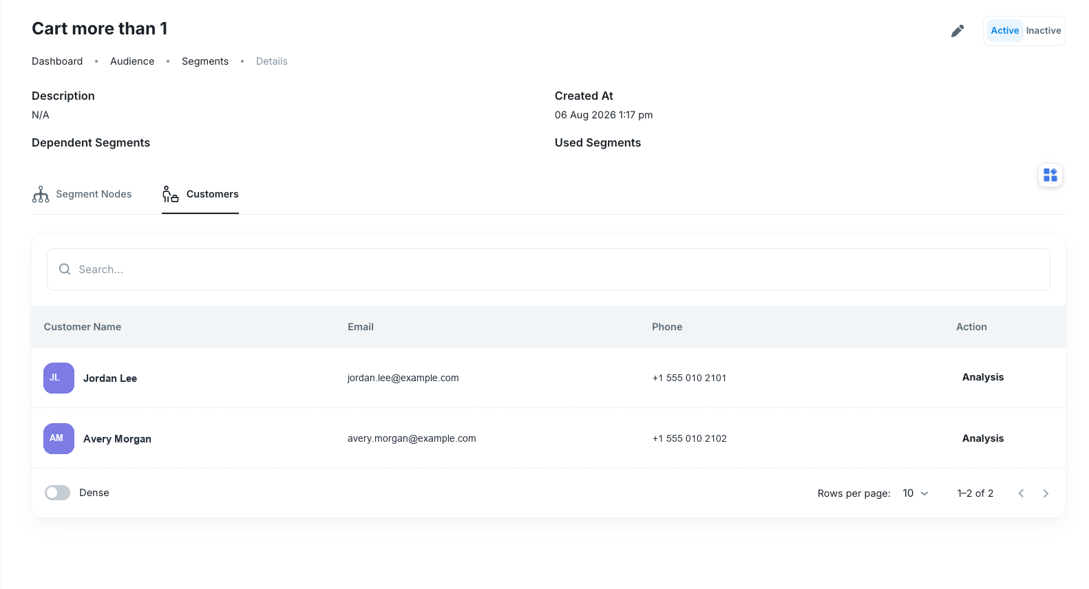Click the Used Segments heading
1089x589 pixels.
[598, 142]
